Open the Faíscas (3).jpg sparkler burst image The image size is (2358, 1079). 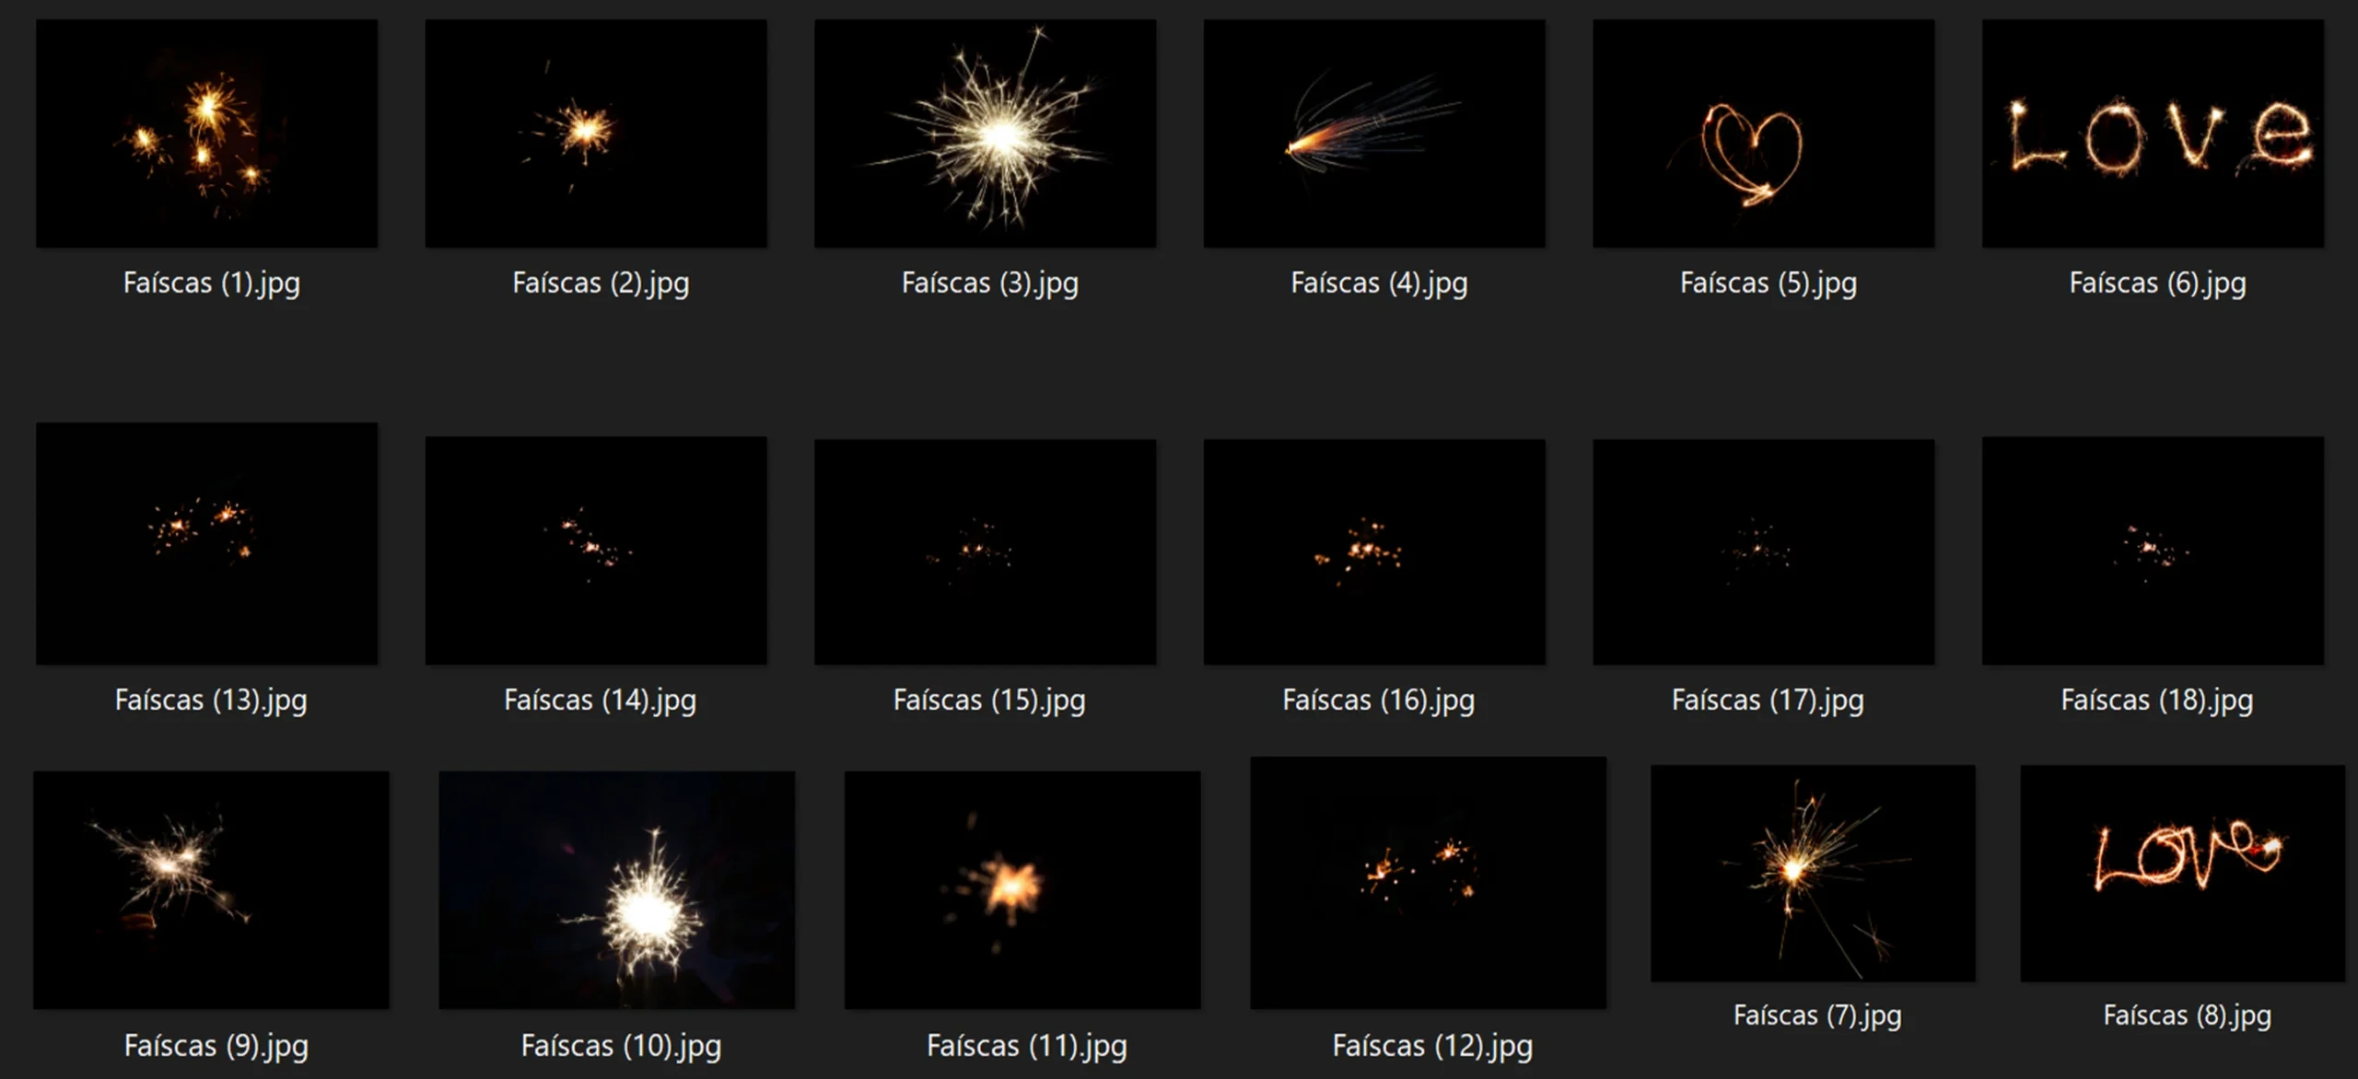click(x=985, y=133)
